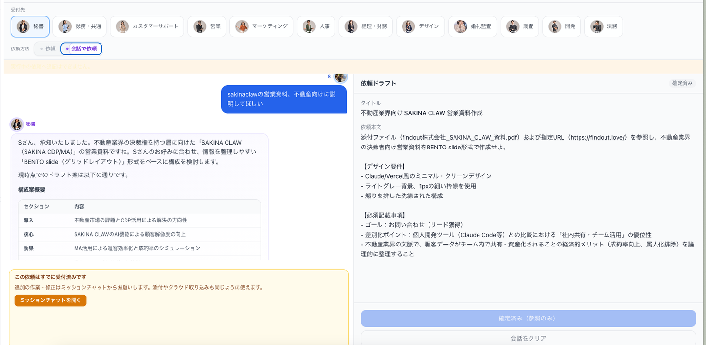Click the タイトル label in the draft

pos(371,103)
